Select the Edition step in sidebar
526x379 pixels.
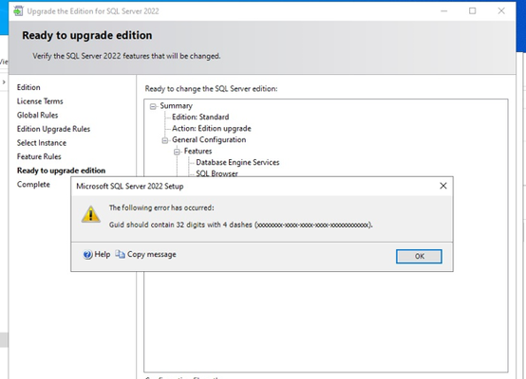click(x=28, y=87)
